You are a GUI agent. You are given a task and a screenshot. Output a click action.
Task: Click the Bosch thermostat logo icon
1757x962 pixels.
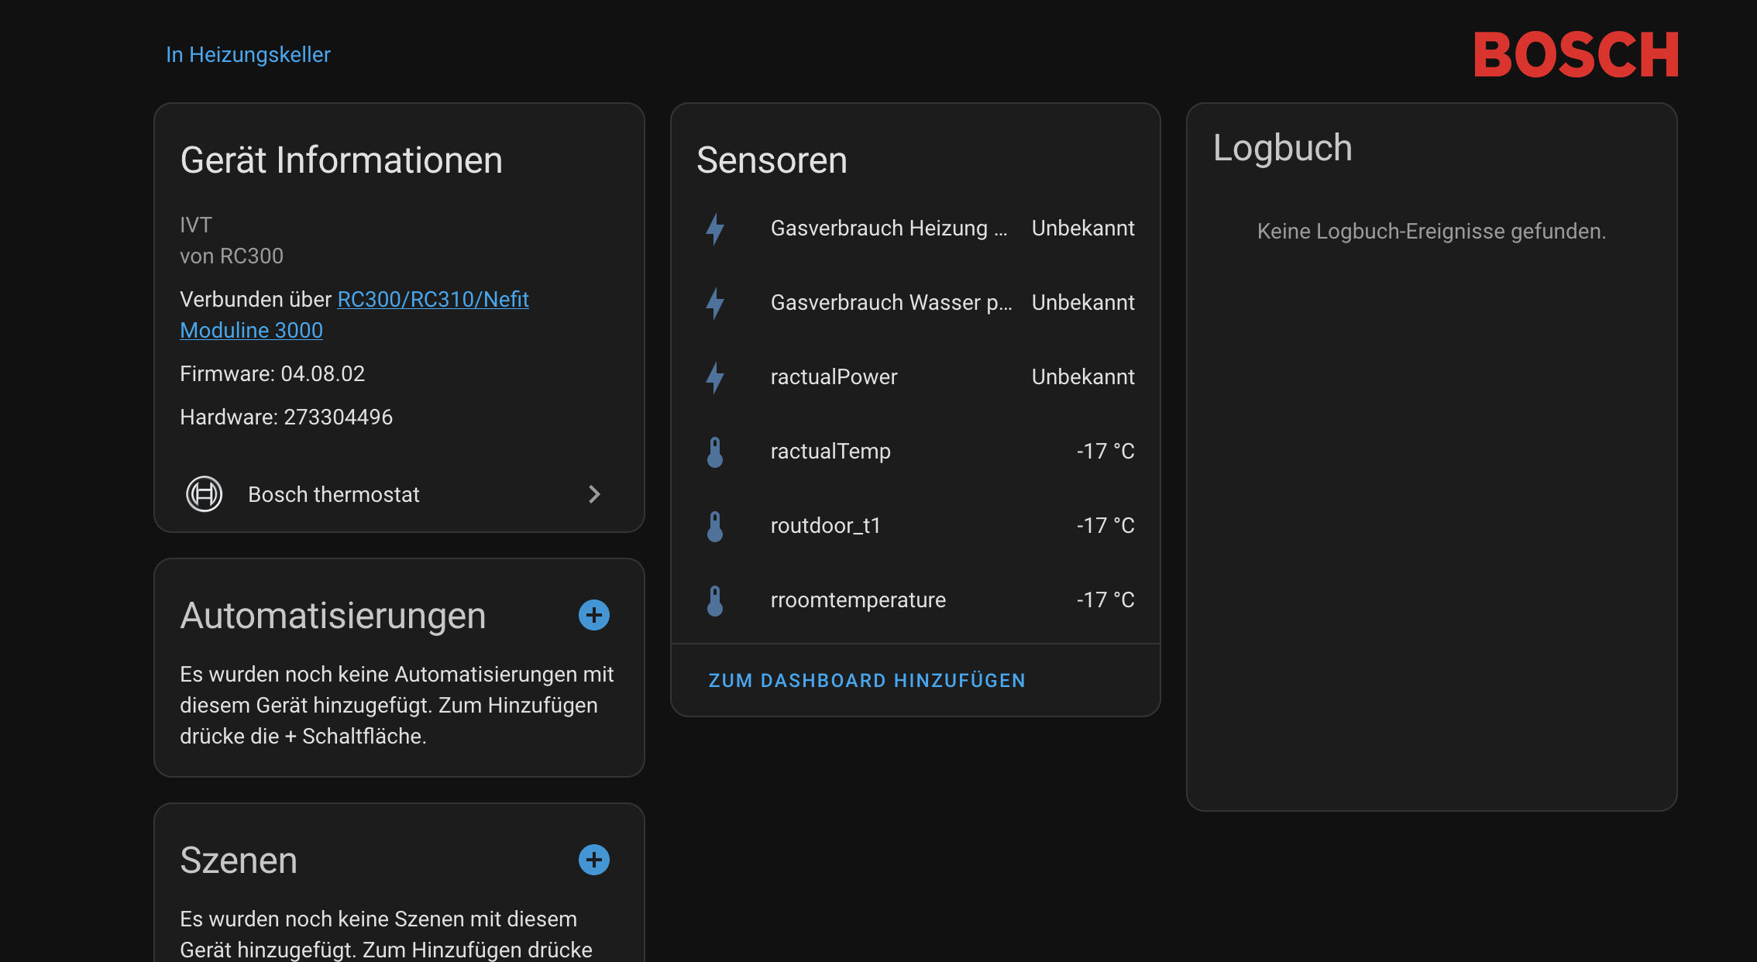click(x=205, y=494)
